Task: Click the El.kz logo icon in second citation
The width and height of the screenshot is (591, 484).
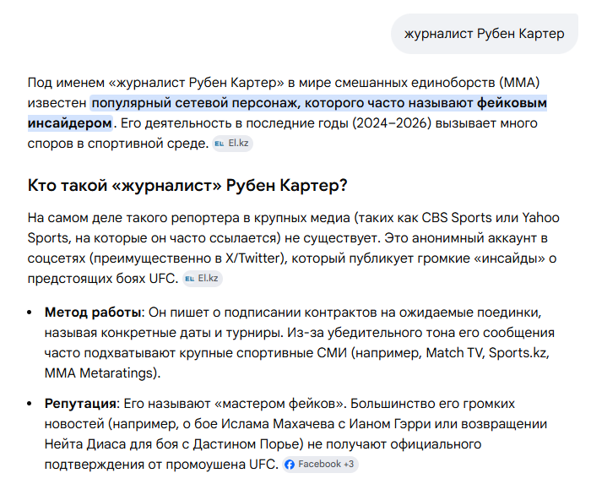Action: click(x=190, y=279)
